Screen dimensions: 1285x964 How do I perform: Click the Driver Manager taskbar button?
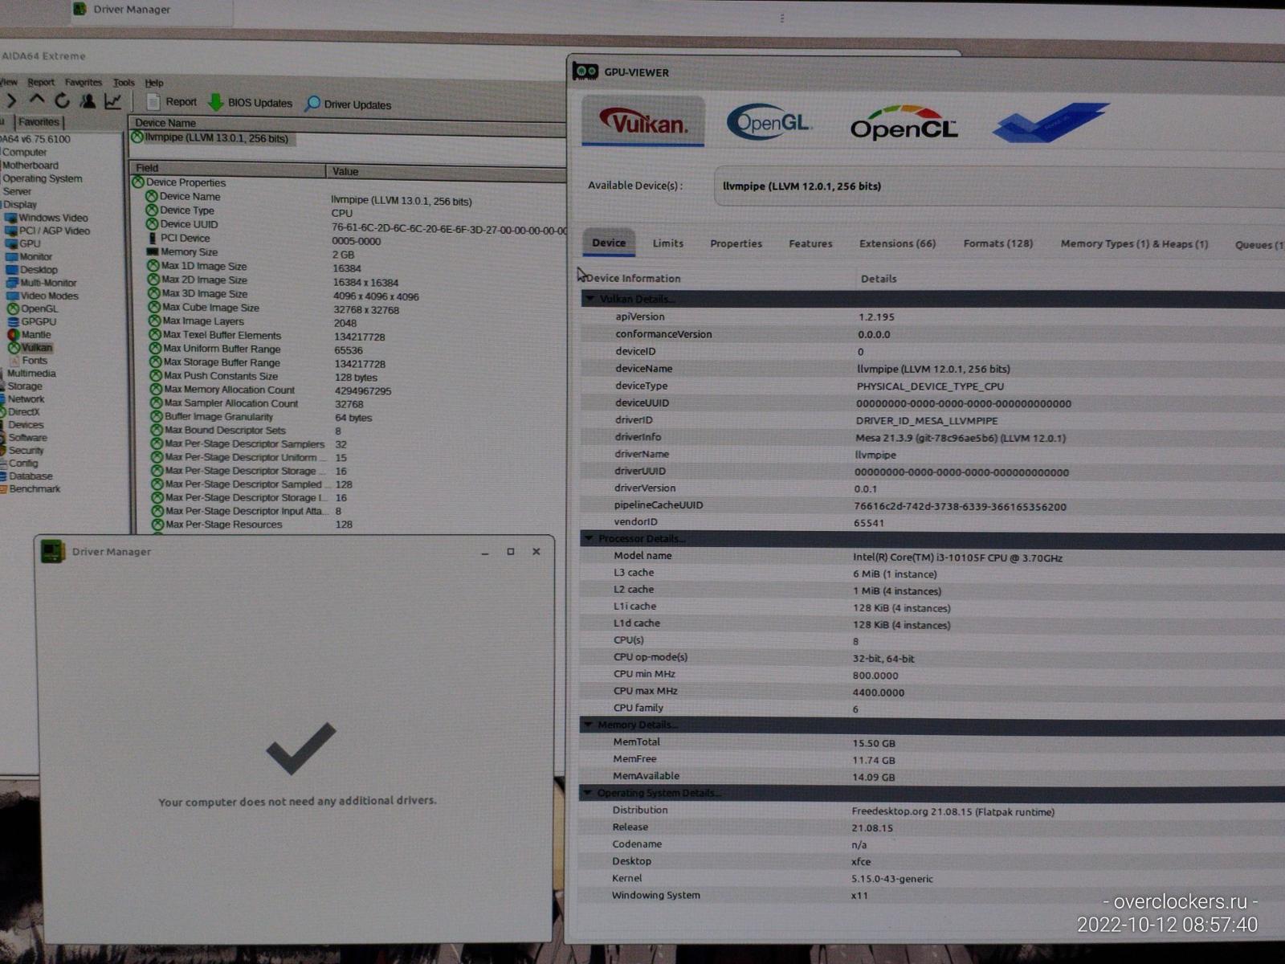point(152,11)
